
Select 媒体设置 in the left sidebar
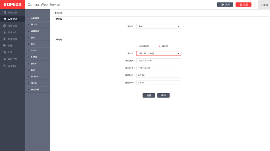click(x=13, y=26)
